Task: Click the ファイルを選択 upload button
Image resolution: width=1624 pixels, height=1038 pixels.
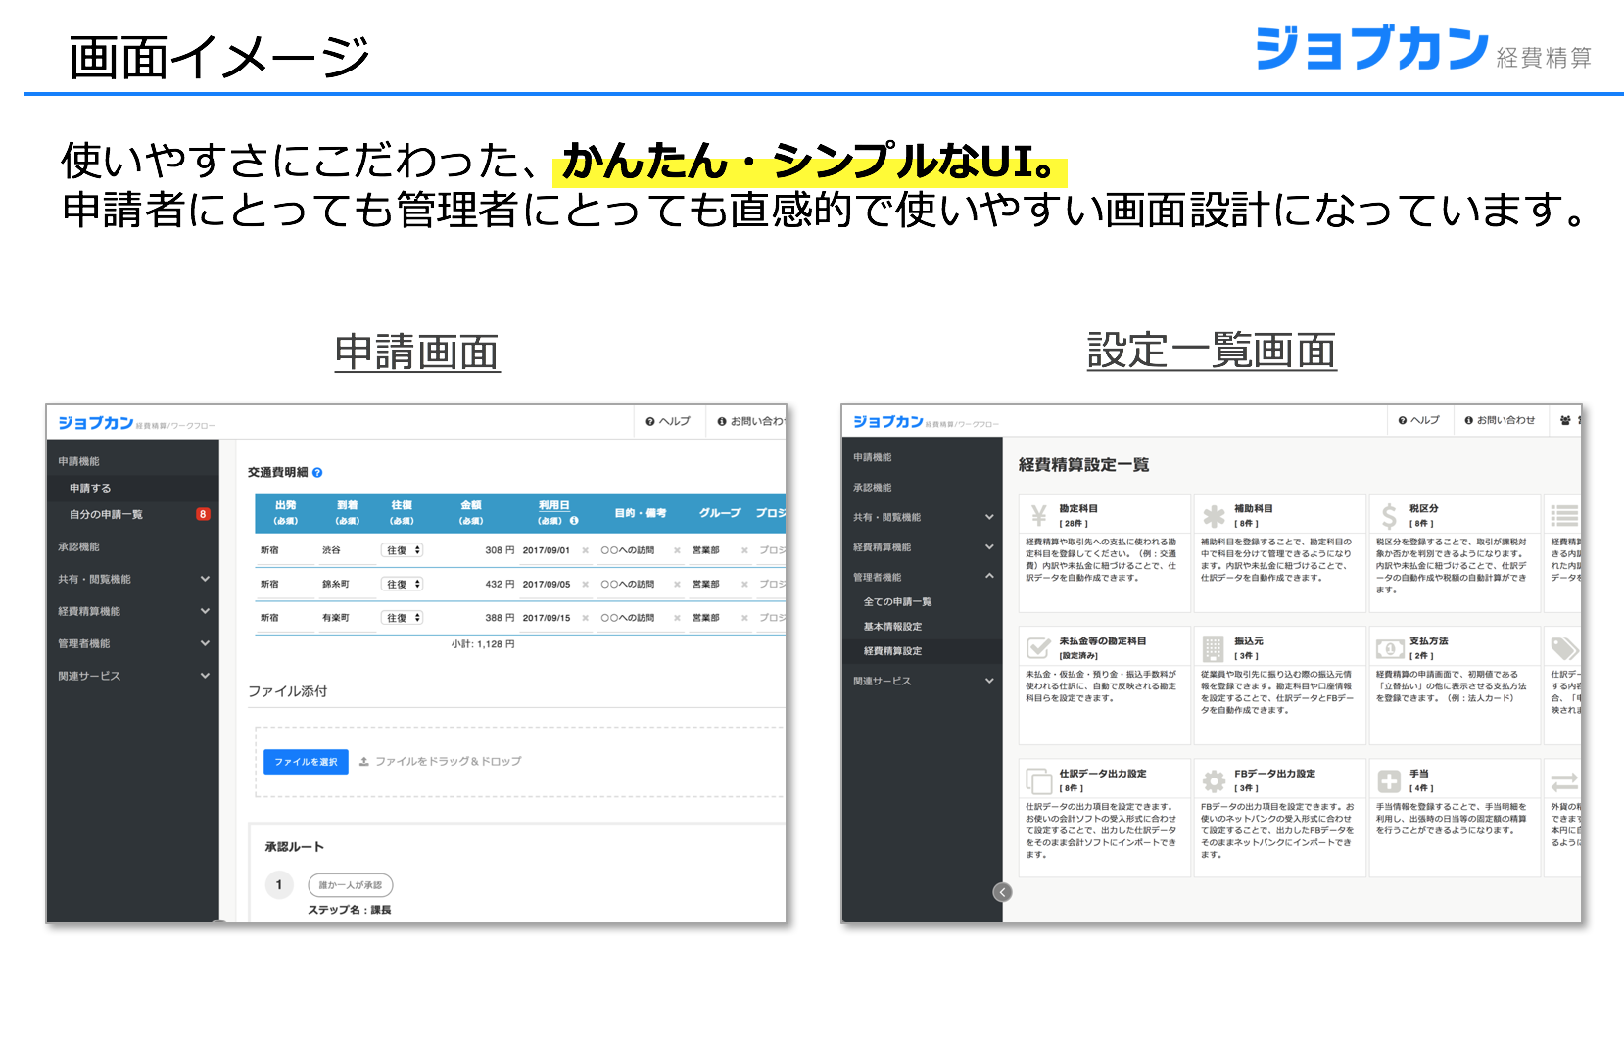Action: tap(305, 762)
